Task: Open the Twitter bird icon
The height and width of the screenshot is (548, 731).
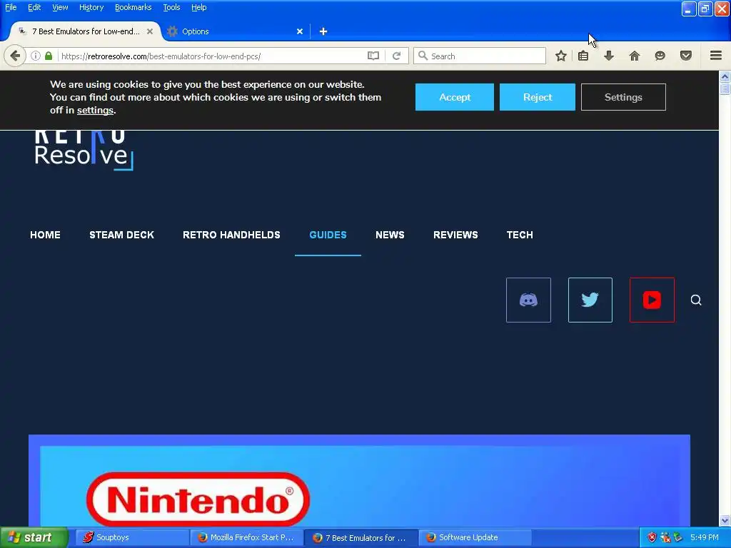Action: (590, 300)
